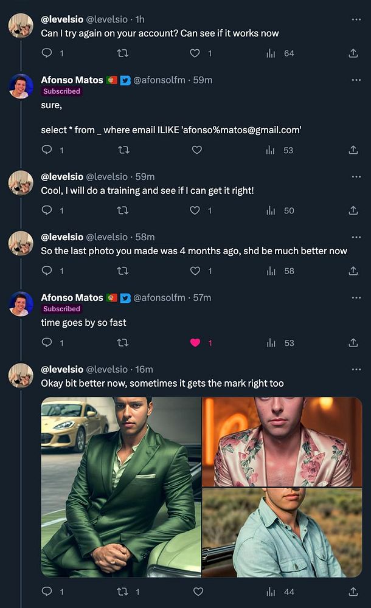The height and width of the screenshot is (608, 371).
Task: Click the Subscribed badge under the first Afonso Matos tweet
Action: pos(61,91)
